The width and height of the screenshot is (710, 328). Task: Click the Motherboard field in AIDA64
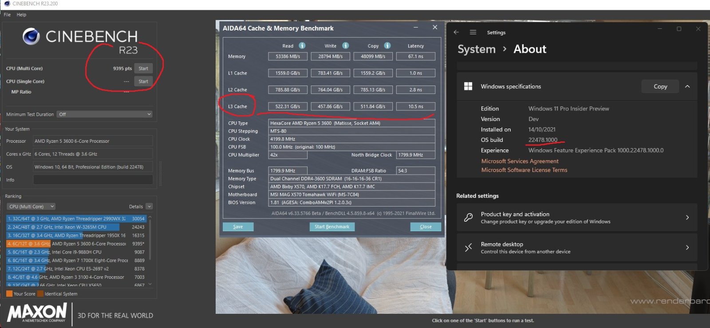click(352, 195)
